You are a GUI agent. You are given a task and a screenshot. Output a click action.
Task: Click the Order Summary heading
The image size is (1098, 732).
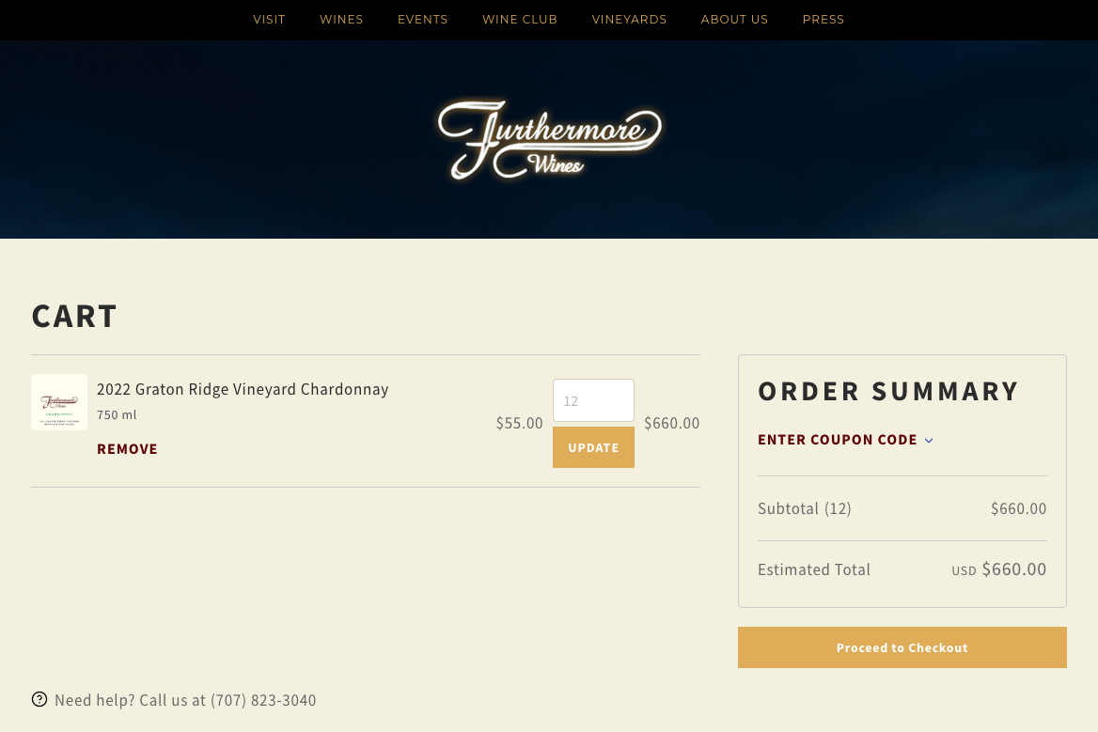click(x=888, y=391)
